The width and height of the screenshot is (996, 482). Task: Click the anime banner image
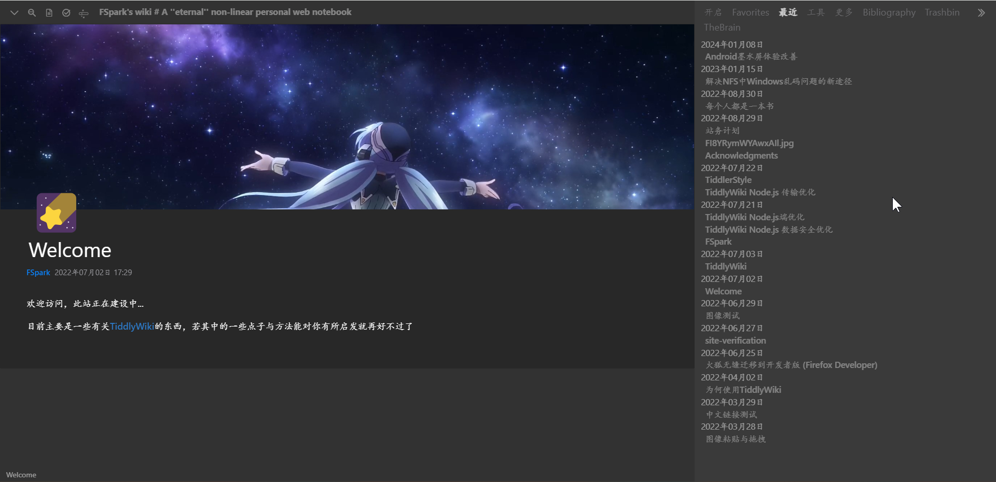pyautogui.click(x=347, y=117)
